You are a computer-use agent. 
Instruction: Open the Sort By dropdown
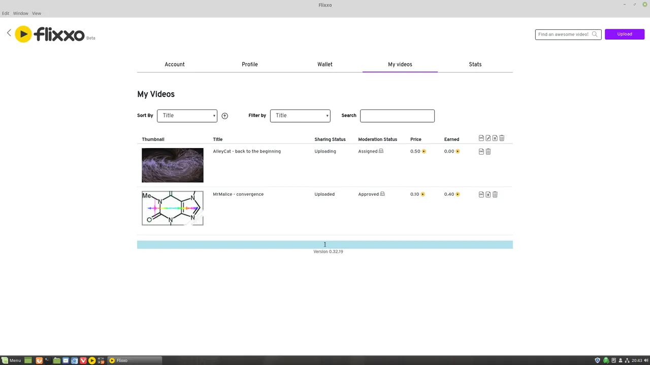pos(187,116)
